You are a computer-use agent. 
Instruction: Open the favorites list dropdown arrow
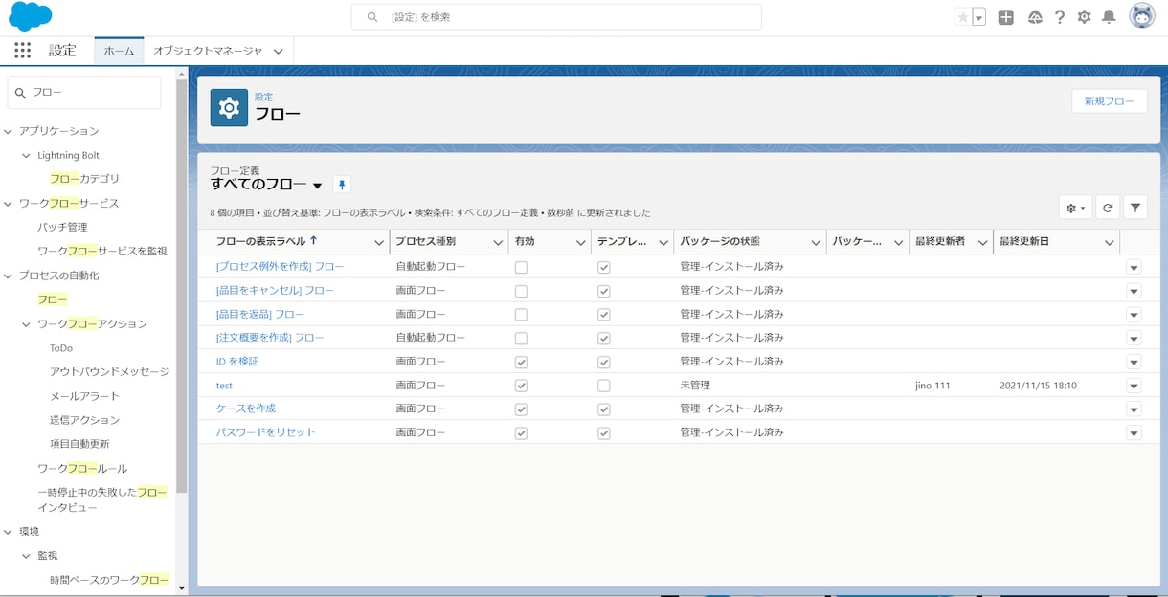978,17
